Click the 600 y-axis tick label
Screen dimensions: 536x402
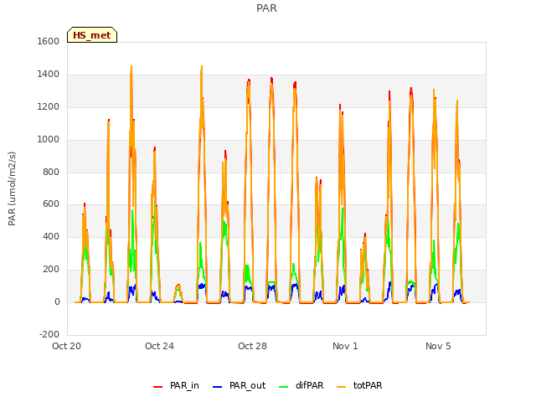(x=51, y=204)
